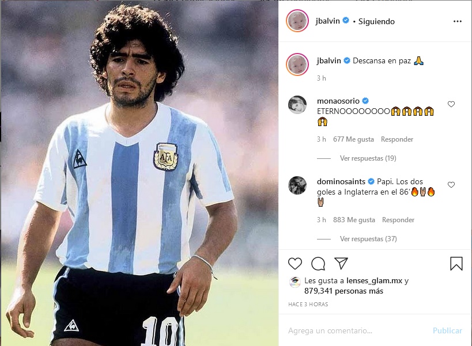472x346 pixels.
Task: Toggle the Siguiendo following status
Action: click(x=376, y=22)
